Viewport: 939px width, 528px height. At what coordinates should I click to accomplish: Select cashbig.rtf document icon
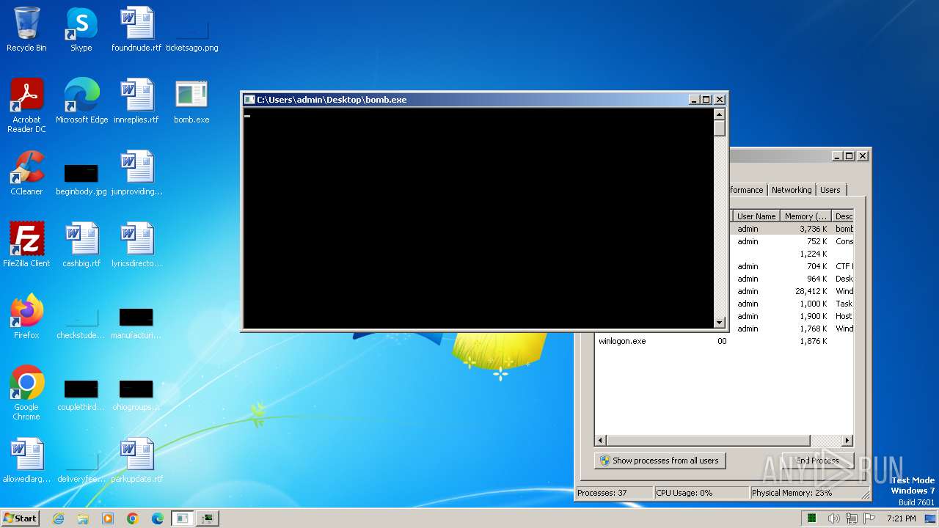[x=81, y=245]
